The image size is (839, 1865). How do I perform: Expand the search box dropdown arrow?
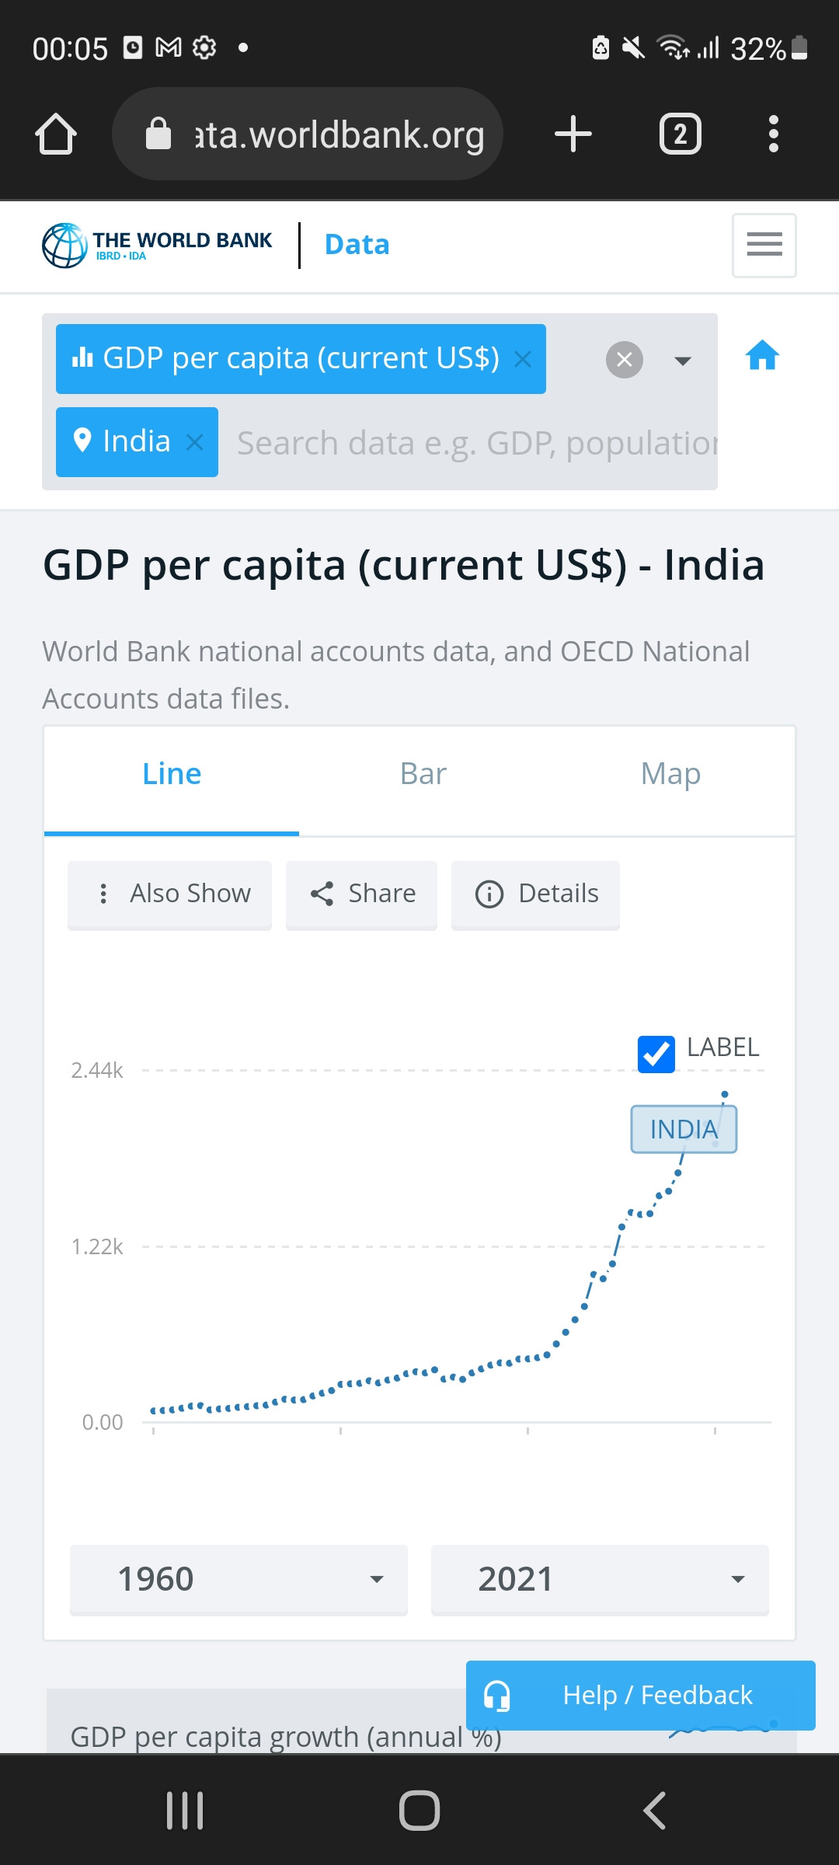click(x=683, y=361)
